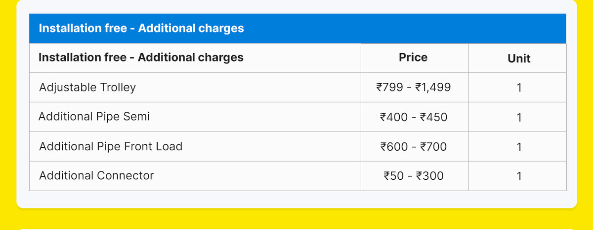Select the Additional Pipe Semi row label
The height and width of the screenshot is (230, 593).
pyautogui.click(x=94, y=117)
